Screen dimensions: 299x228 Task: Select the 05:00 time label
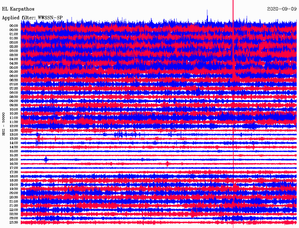[x=14, y=68]
